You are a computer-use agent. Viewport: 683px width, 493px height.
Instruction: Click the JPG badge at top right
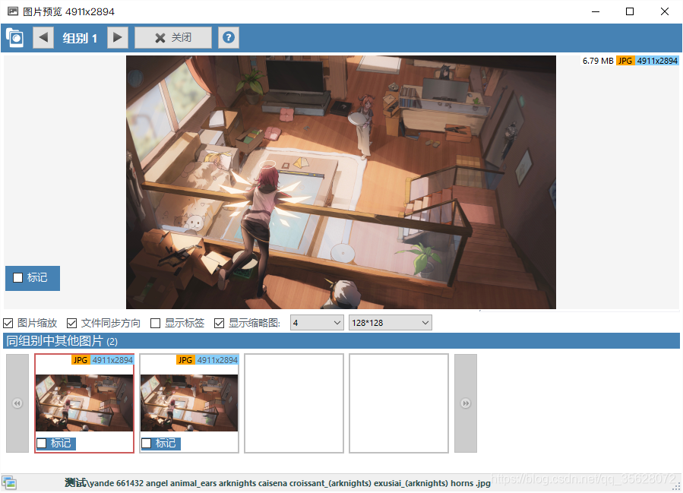(625, 61)
